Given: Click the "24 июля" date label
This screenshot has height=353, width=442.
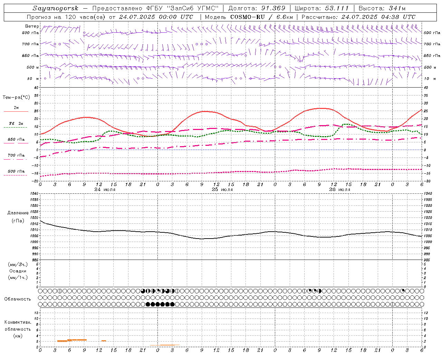Looking at the screenshot, I should click(105, 189).
